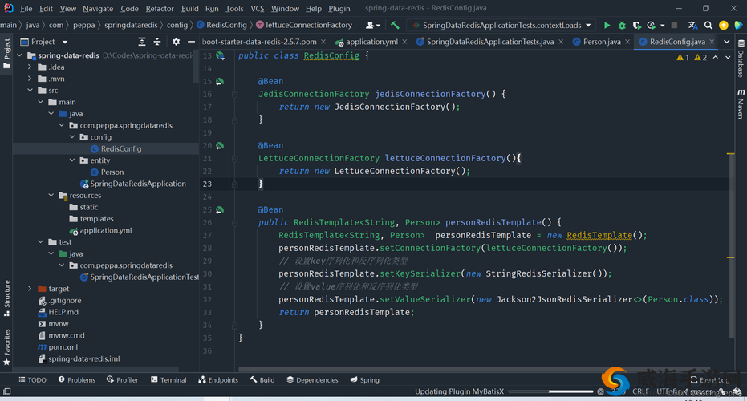Screen dimensions: 747x401
Task: Click the editor vertical scrollbar
Action: (x=731, y=245)
